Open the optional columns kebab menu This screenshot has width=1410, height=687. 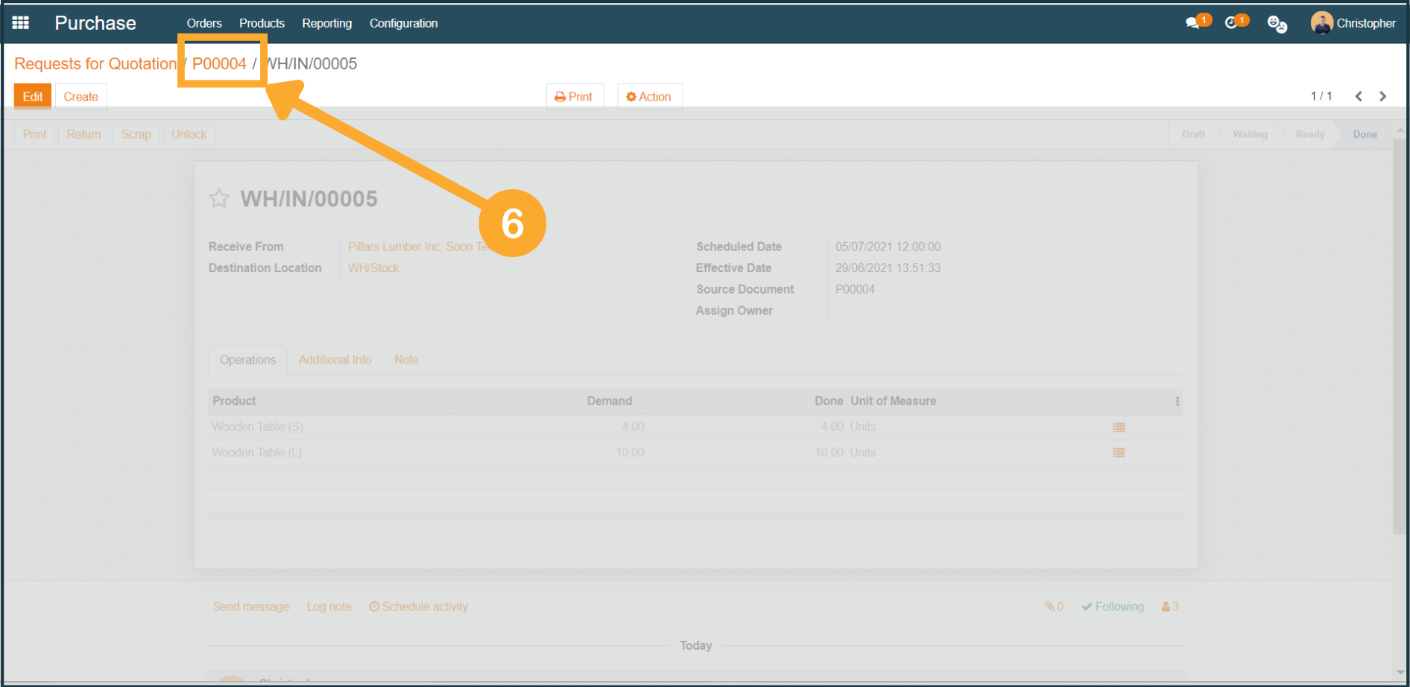1177,401
